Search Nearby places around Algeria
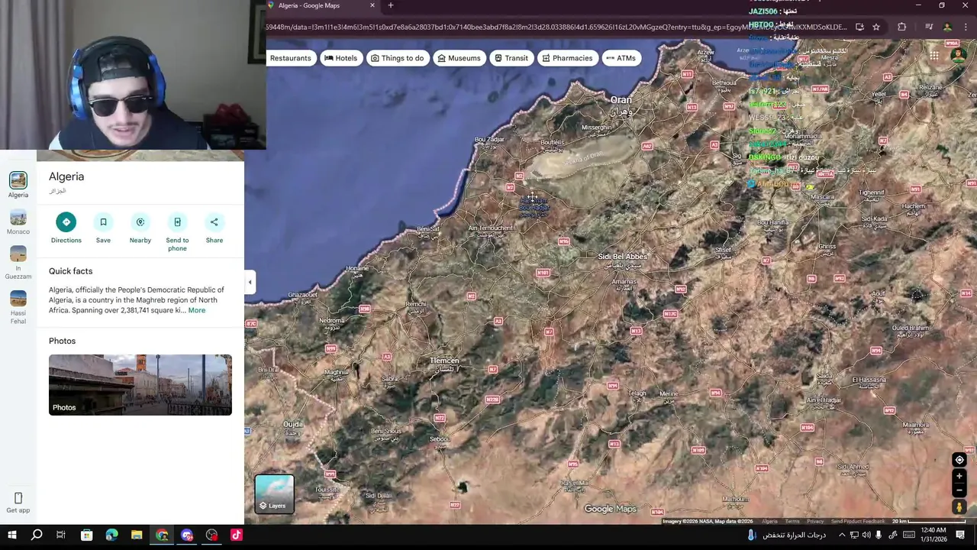 [140, 222]
